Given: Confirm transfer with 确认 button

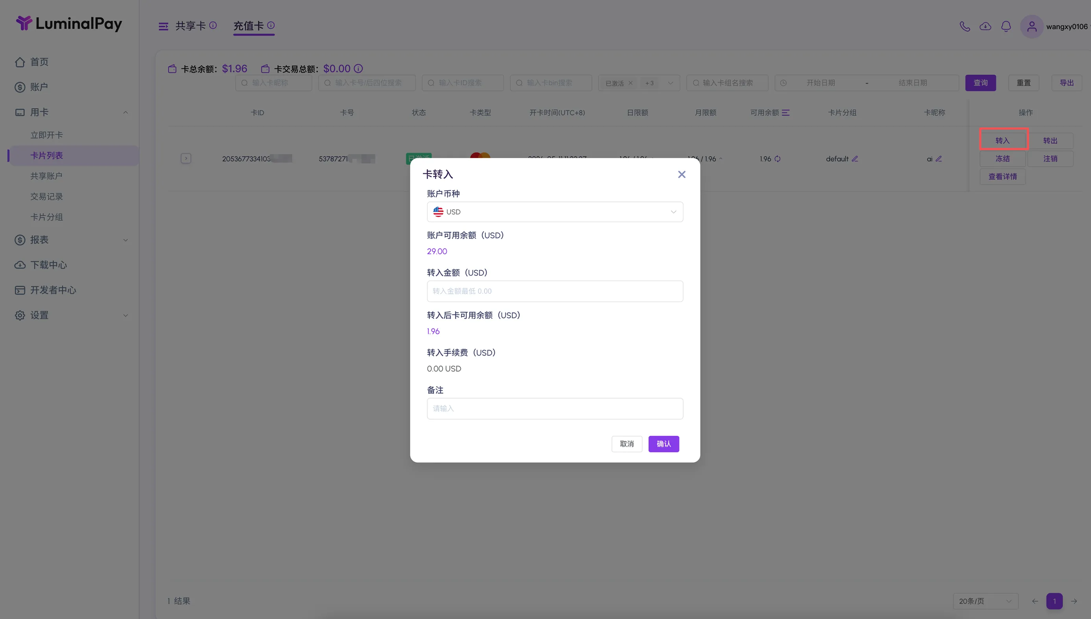Looking at the screenshot, I should (x=663, y=444).
